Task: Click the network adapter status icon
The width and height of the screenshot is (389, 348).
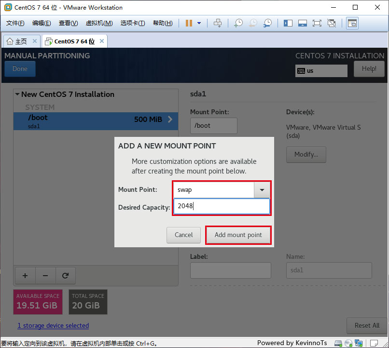Action: coord(359,343)
